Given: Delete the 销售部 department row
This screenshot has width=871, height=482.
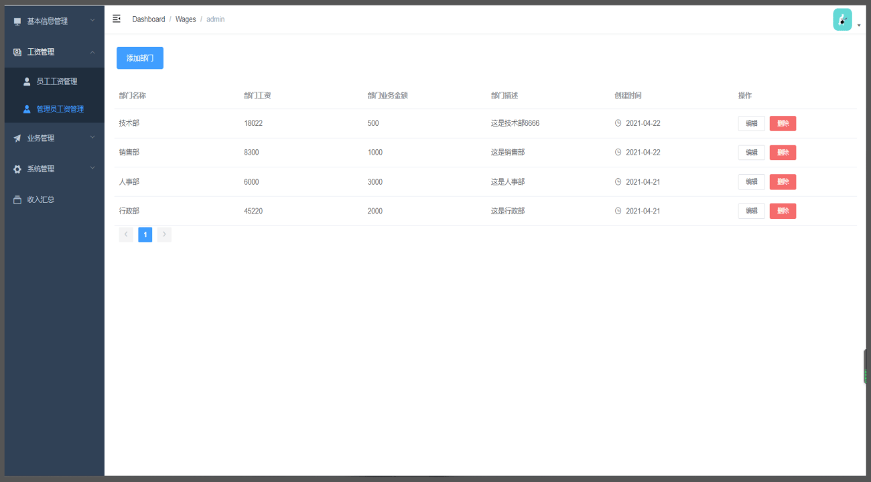Looking at the screenshot, I should coord(783,152).
